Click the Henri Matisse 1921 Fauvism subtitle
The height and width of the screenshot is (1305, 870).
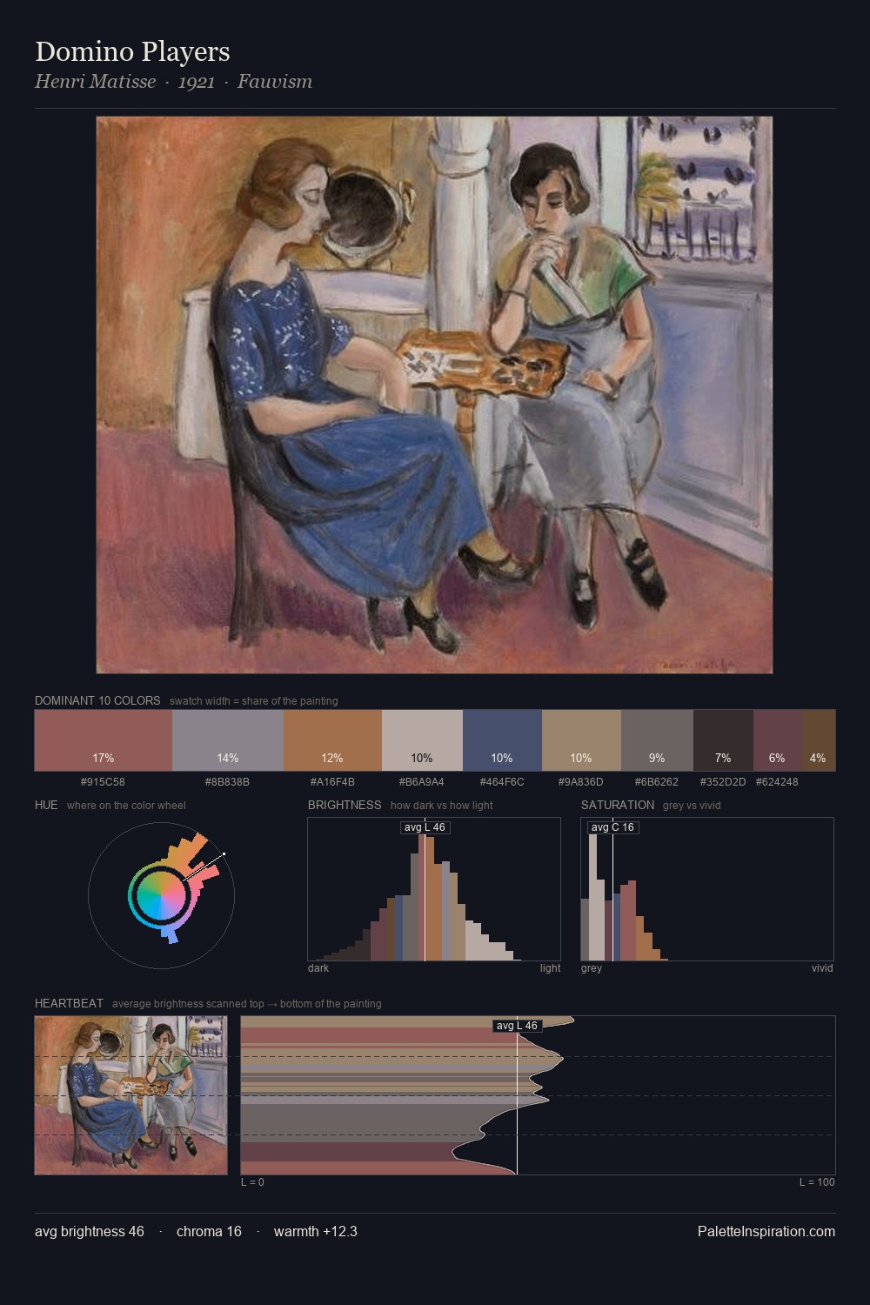pos(173,82)
